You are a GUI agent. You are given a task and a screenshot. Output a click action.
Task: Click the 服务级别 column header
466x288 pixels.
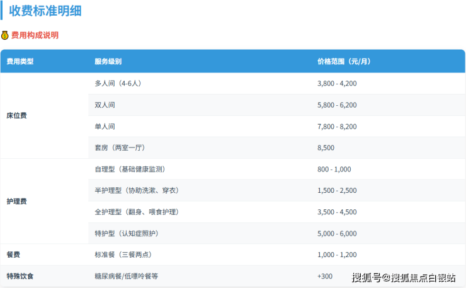[x=108, y=62]
